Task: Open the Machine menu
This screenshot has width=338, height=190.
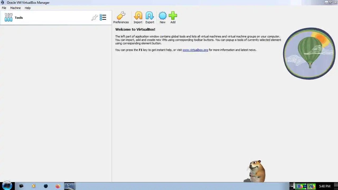Action: coord(15,8)
